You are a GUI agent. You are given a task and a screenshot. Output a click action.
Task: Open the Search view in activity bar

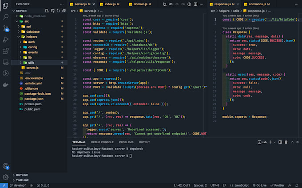6,17
